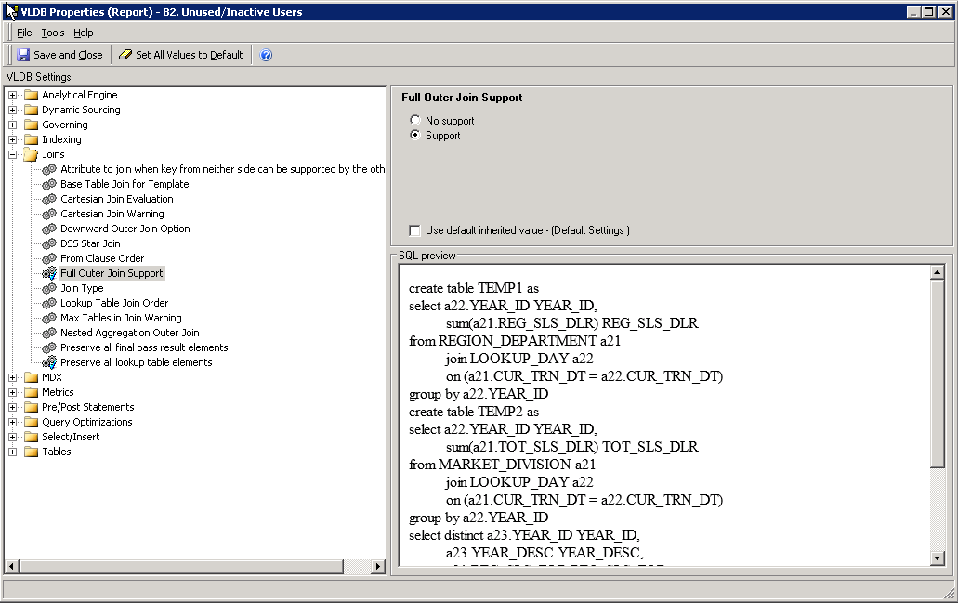This screenshot has width=958, height=603.
Task: Click the Cartesian Join Evaluation setting icon
Action: [x=48, y=199]
